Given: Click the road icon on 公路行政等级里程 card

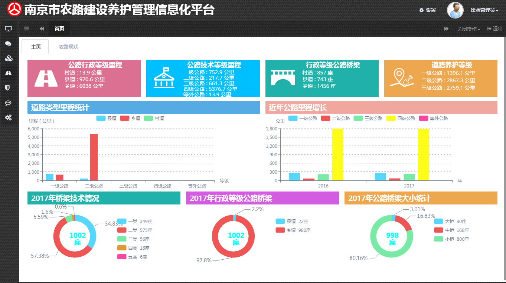Looking at the screenshot, I should [x=46, y=79].
